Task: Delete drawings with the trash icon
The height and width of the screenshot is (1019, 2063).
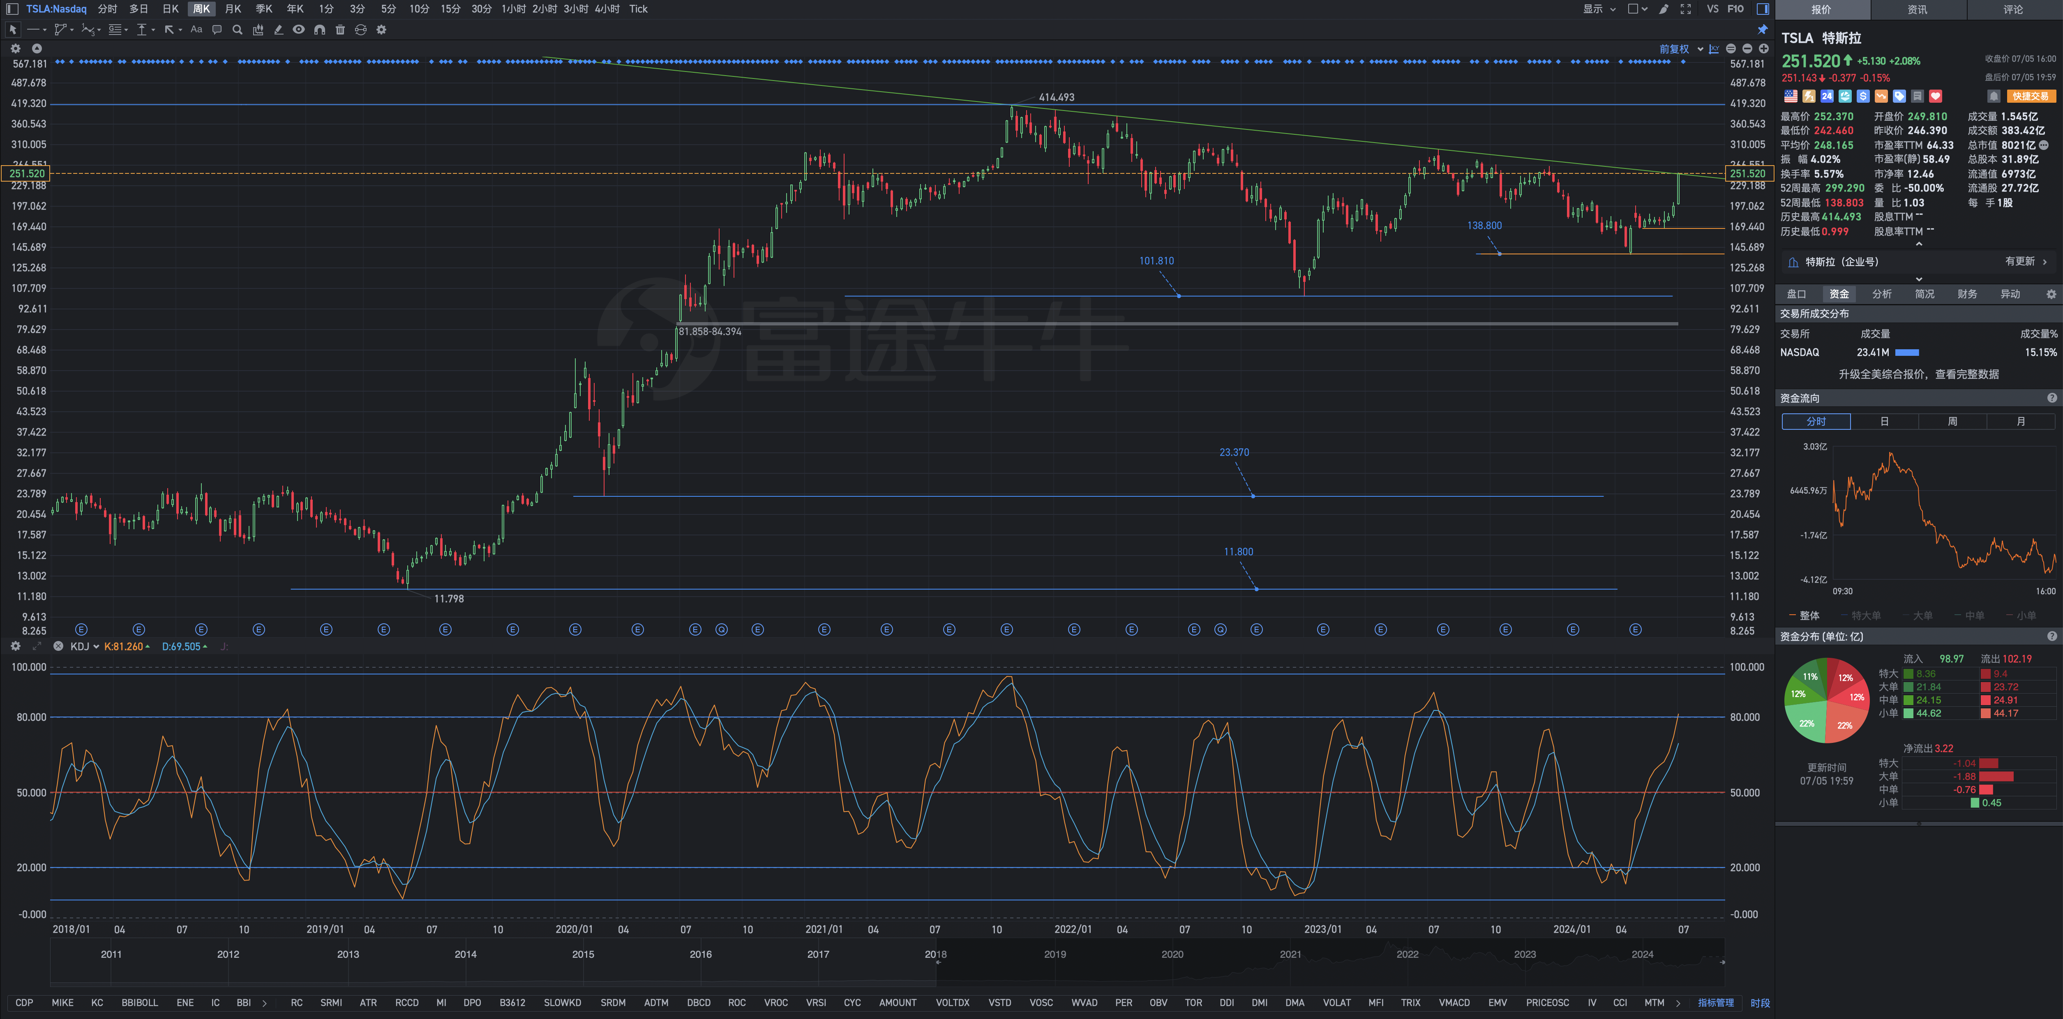Action: click(x=339, y=30)
